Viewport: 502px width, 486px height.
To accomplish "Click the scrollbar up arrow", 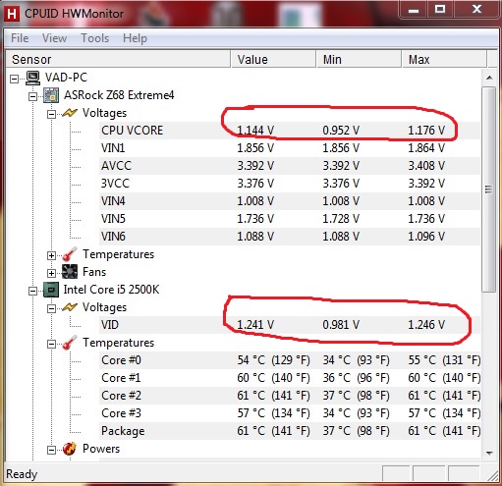I will [x=489, y=78].
